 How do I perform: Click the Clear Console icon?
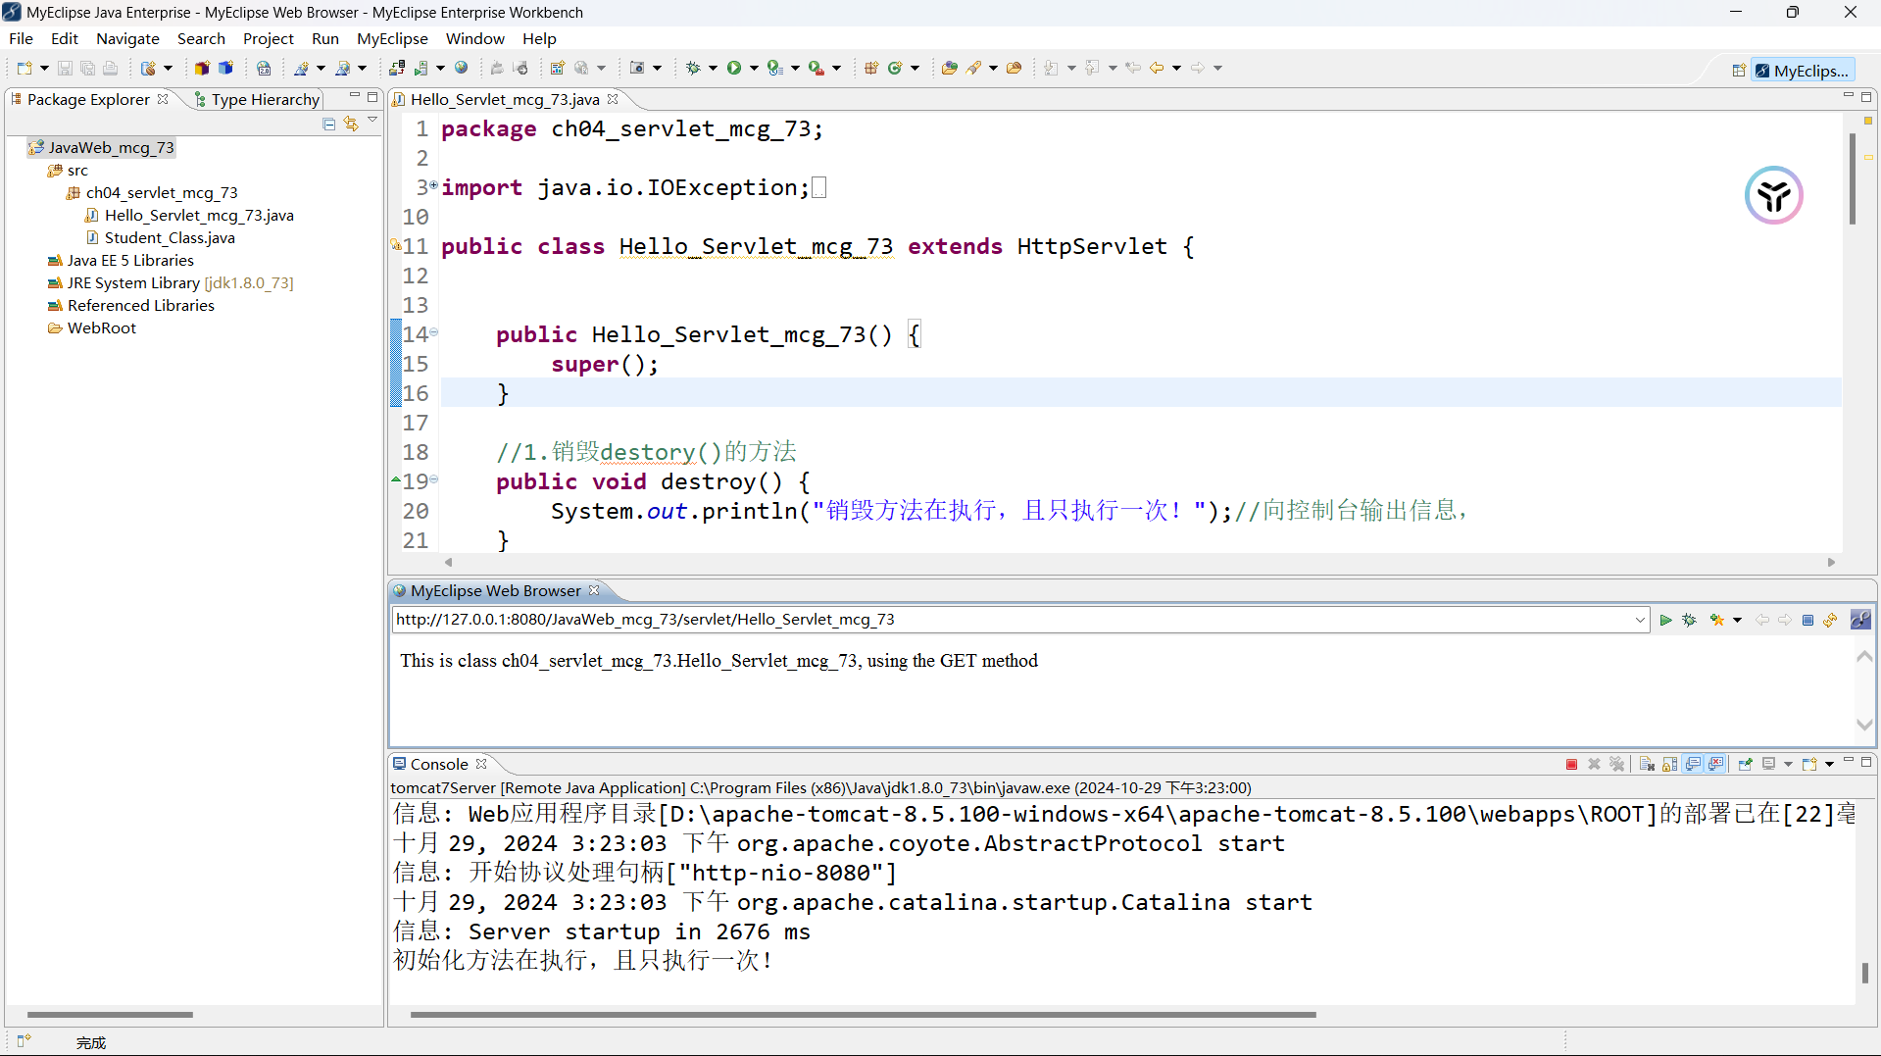[1647, 764]
